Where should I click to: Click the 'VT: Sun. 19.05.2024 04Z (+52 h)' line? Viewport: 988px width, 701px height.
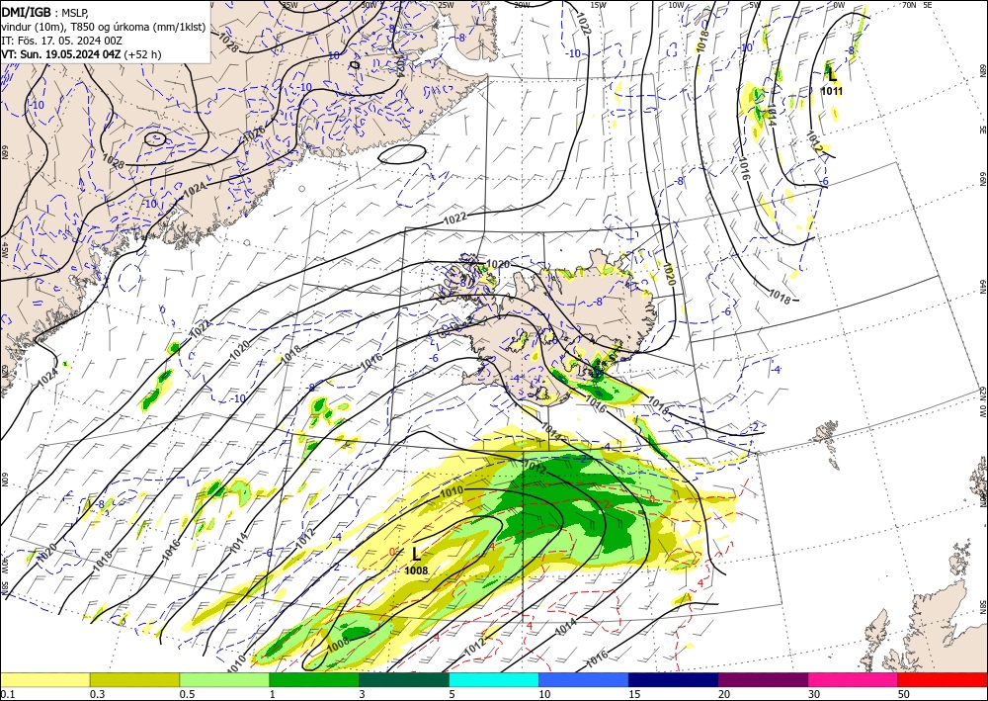(x=81, y=54)
